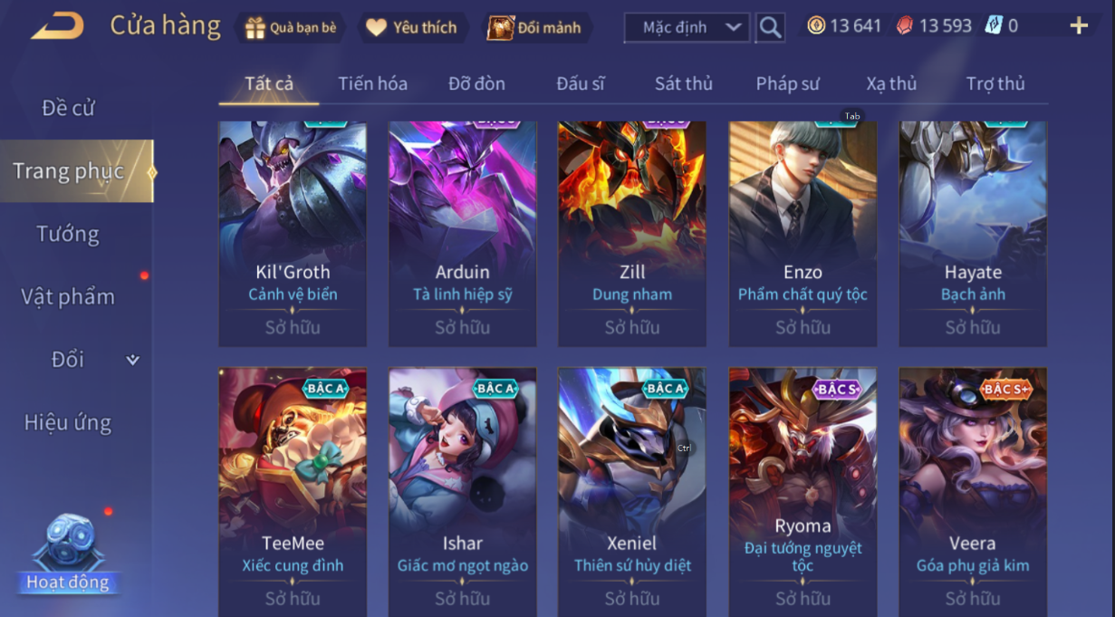Click the back arrow icon
The width and height of the screenshot is (1115, 617).
pos(58,26)
